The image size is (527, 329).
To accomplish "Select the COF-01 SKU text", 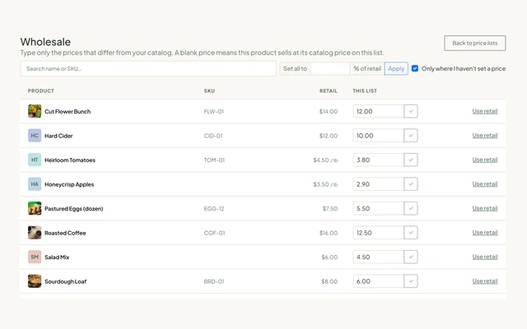I will 214,233.
